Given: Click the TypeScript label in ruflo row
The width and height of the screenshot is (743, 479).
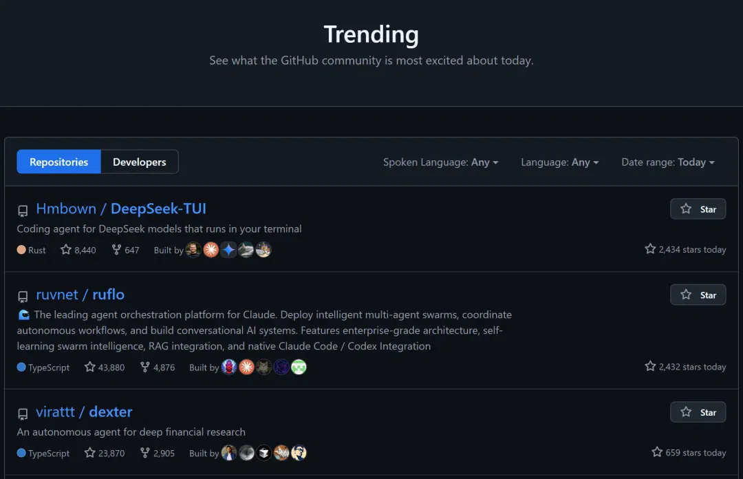Looking at the screenshot, I should pyautogui.click(x=49, y=367).
